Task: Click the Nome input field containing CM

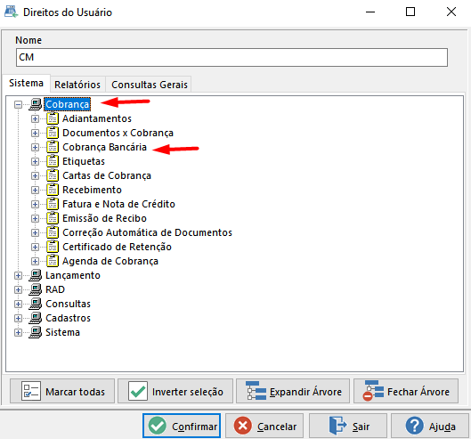Action: point(231,57)
